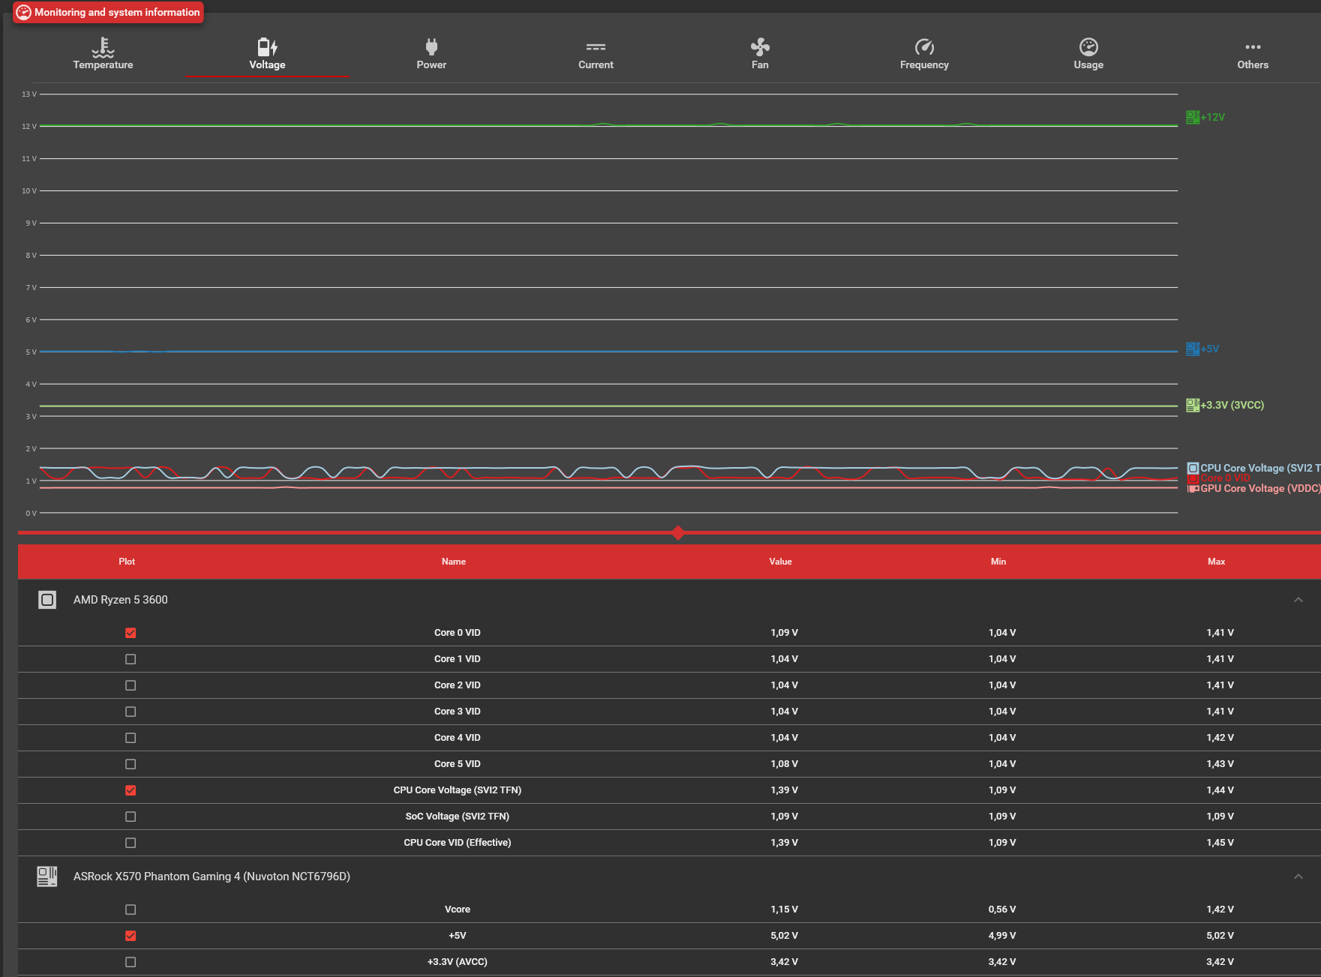Switch to the Voltage tab
This screenshot has width=1321, height=977.
[267, 54]
